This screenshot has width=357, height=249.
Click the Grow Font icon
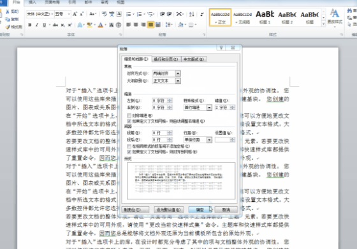(x=75, y=14)
